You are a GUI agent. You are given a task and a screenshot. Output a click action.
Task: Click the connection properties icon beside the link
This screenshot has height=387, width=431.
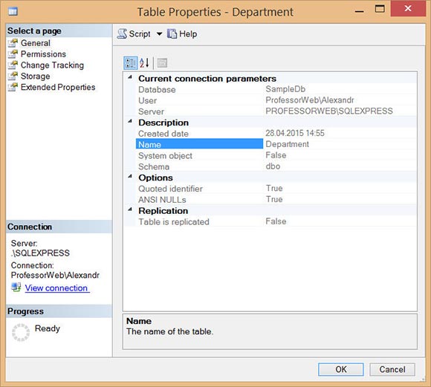click(x=16, y=287)
